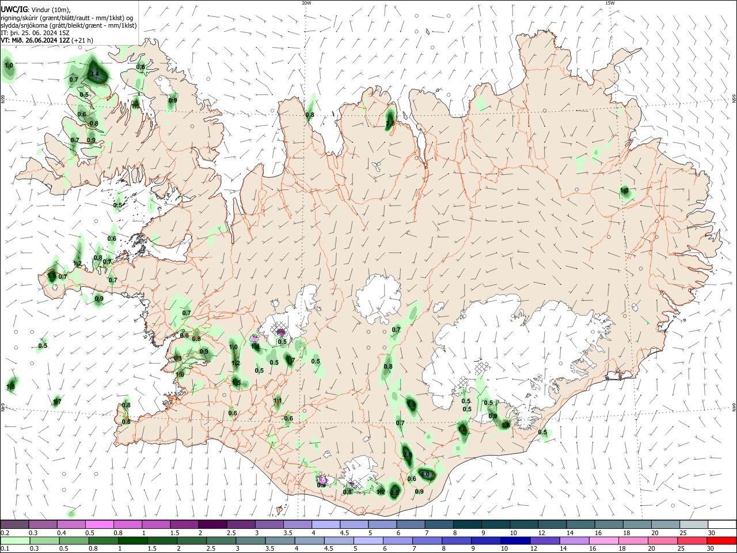
Task: Click the bright red swatch after 30 on rain scale
Action: (721, 540)
